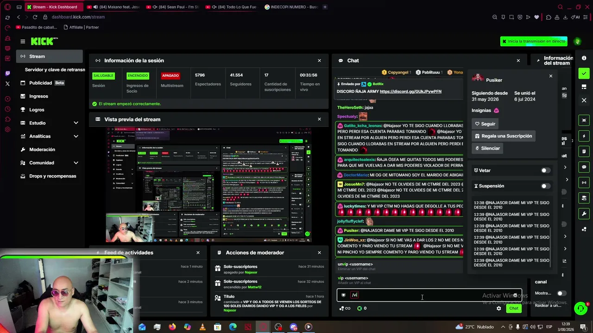Click the broadcast signal icon in the right toolbar

tap(584, 182)
